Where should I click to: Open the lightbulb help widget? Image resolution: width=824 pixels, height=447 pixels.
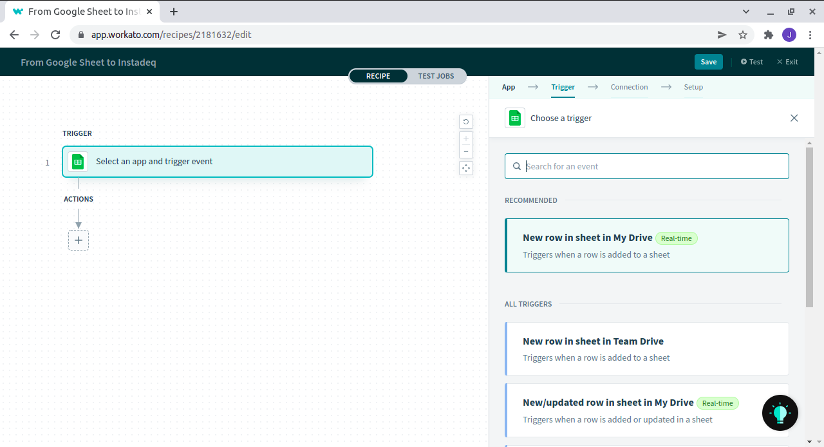click(x=780, y=413)
